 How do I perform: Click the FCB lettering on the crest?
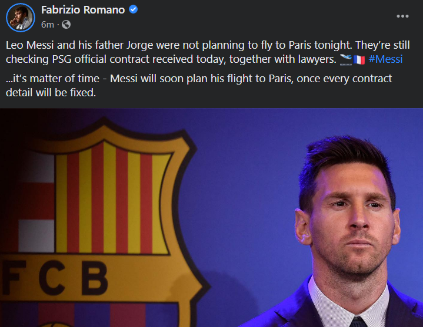pos(54,278)
